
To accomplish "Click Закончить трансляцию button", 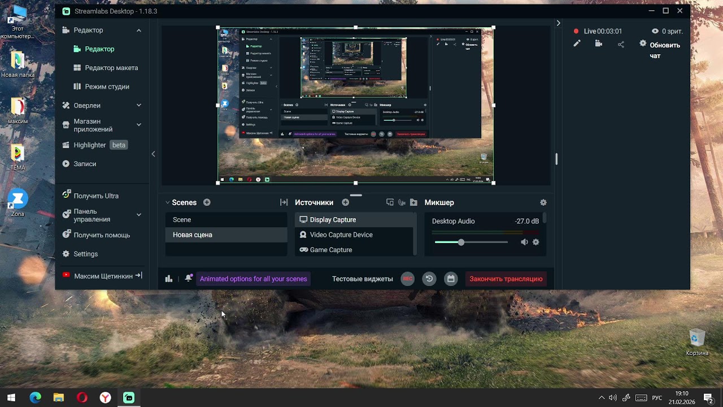I will [x=506, y=279].
